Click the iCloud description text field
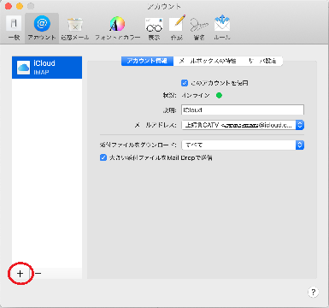Viewport: 329px width, 308px height. tap(243, 110)
